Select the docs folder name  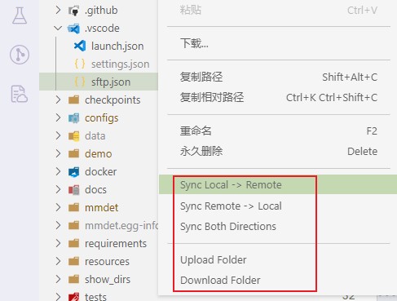point(95,190)
